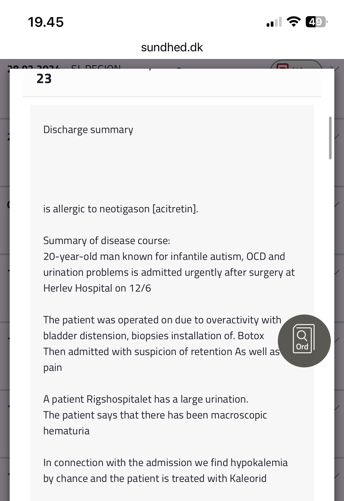Image resolution: width=344 pixels, height=501 pixels.
Task: Click the word "Kaleorid"
Action: coord(248,478)
